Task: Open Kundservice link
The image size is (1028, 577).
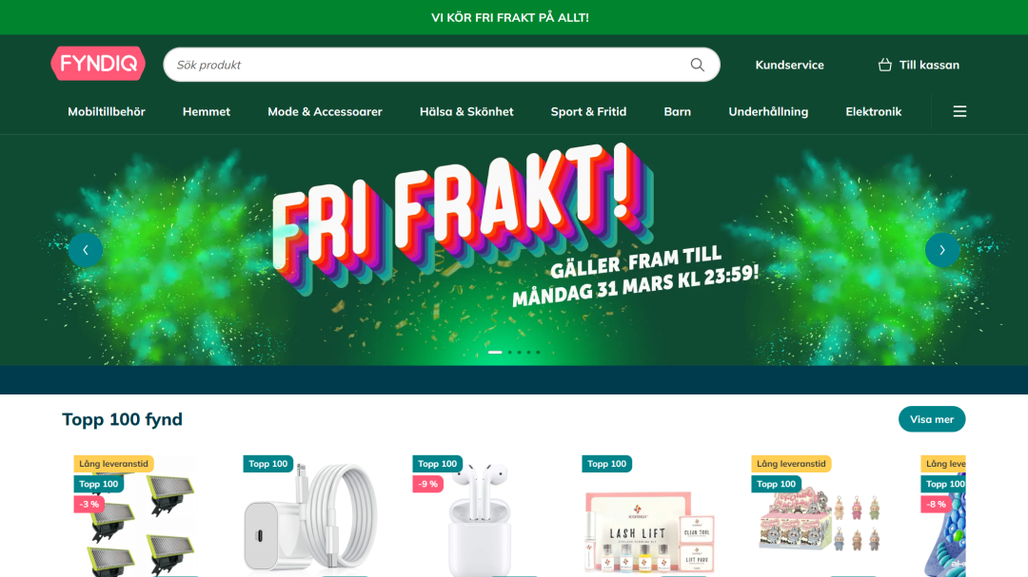Action: tap(789, 65)
